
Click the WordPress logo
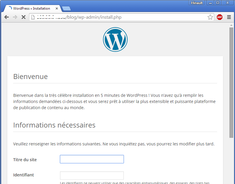point(115,39)
